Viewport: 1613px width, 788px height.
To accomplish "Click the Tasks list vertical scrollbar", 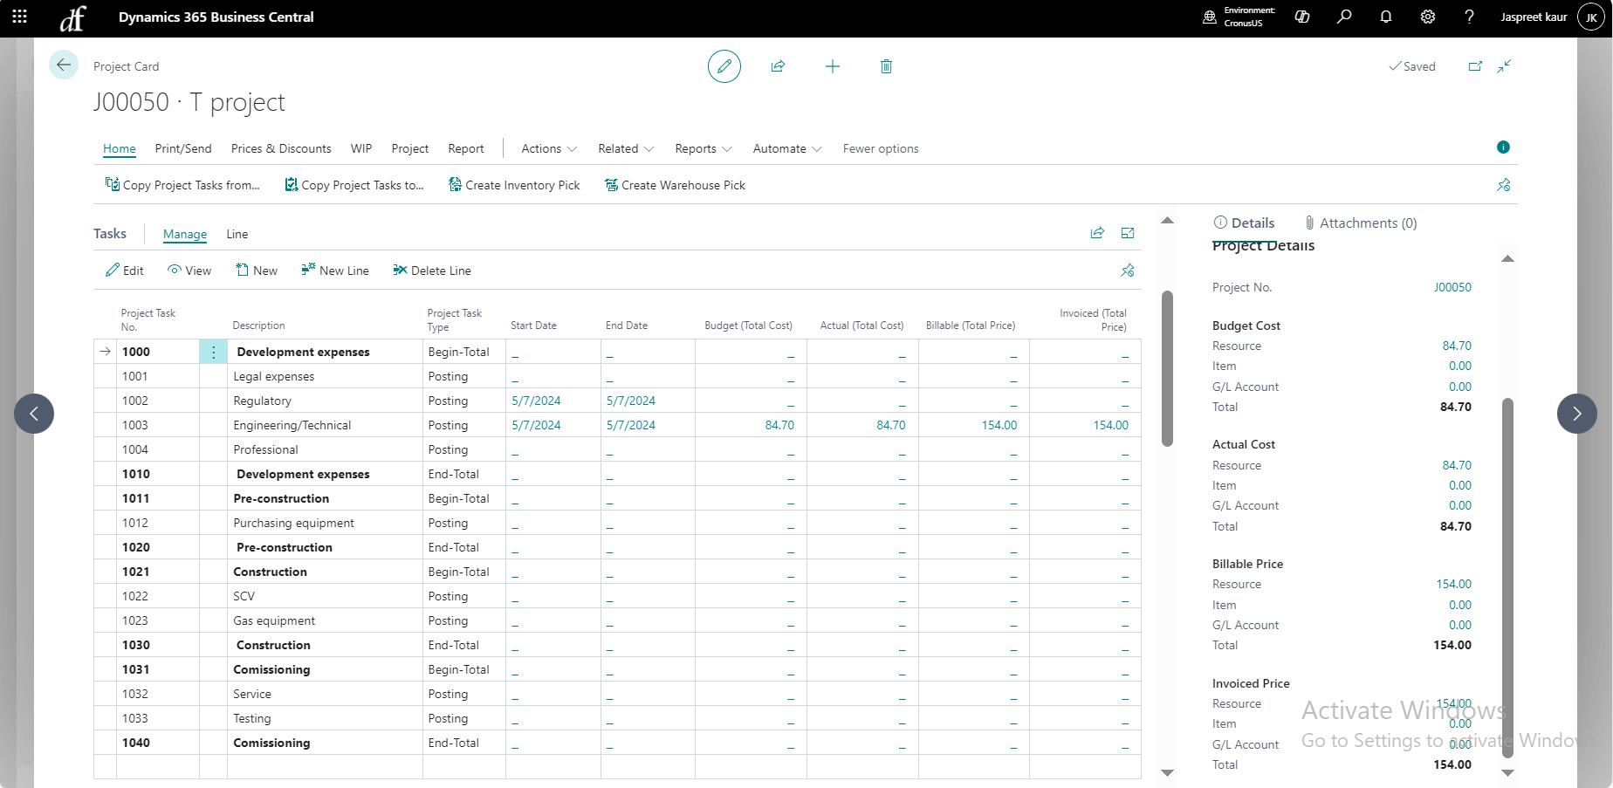I will pos(1167,368).
